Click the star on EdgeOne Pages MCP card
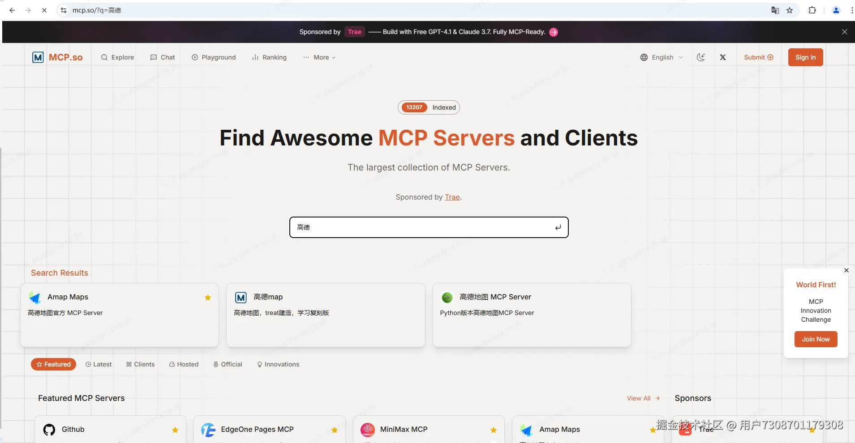855x443 pixels. coord(335,430)
